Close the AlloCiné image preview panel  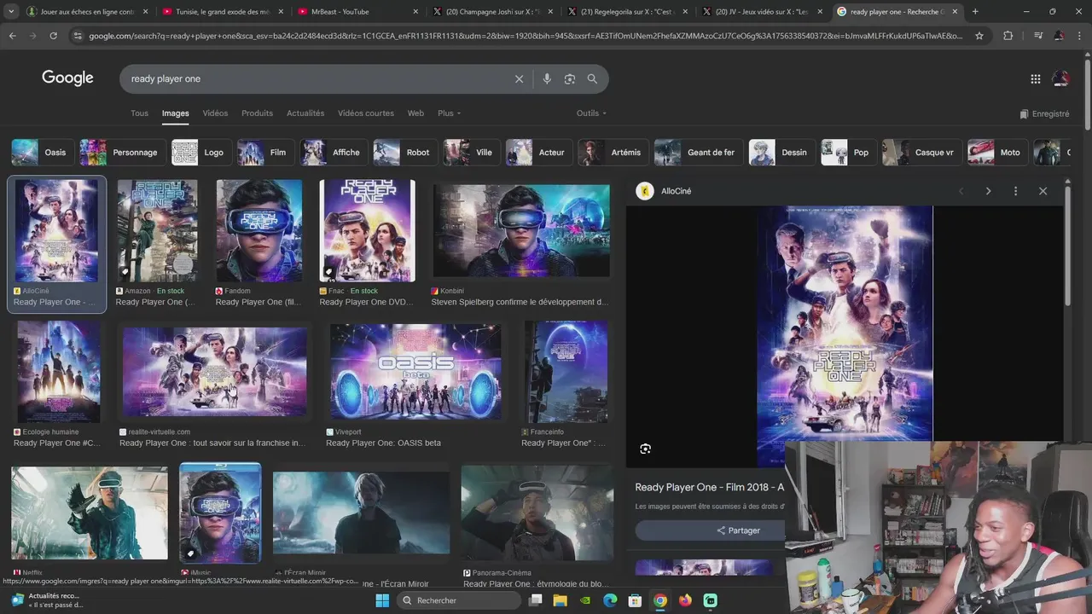[x=1043, y=191]
